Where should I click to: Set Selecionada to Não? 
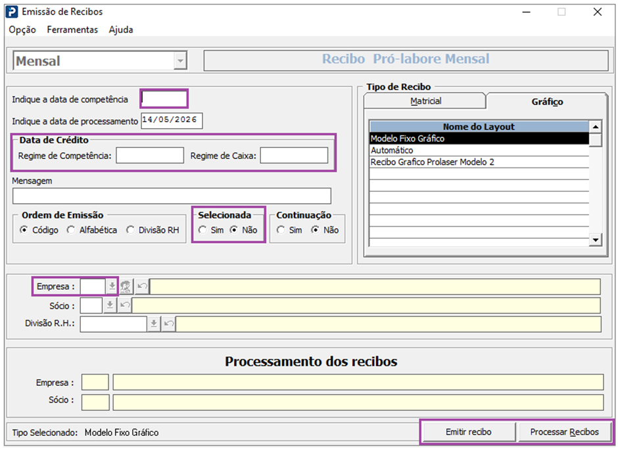(243, 230)
